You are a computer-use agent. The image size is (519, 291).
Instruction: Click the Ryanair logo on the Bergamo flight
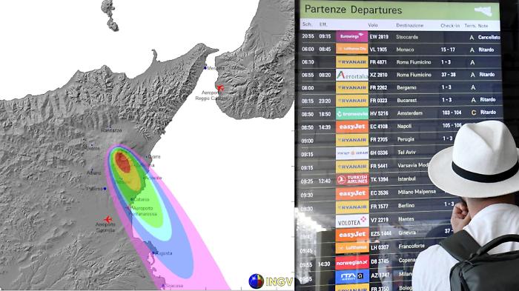coord(352,87)
